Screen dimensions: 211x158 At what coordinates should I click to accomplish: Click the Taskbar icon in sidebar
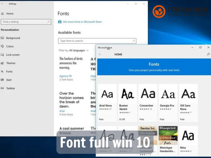click(x=2, y=88)
